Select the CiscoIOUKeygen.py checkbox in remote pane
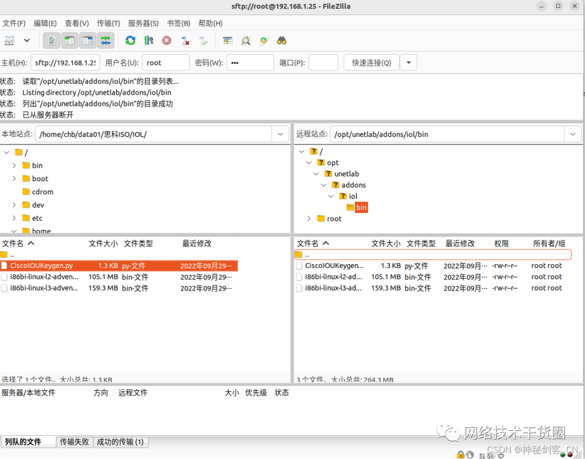Viewport: 585px width, 459px height. tap(298, 265)
